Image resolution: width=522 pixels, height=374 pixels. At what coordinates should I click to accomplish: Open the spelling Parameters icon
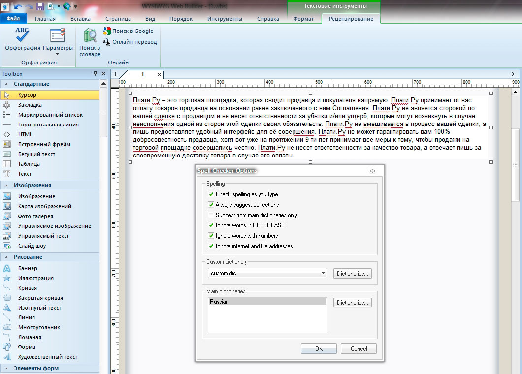click(x=58, y=35)
